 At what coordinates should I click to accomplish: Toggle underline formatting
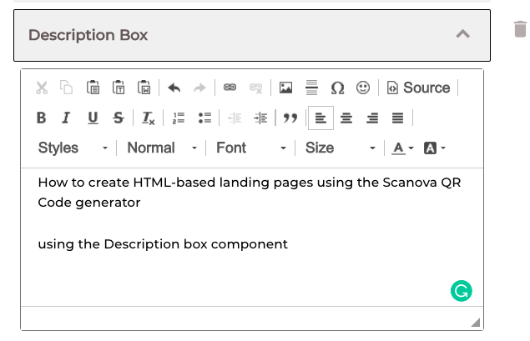(x=93, y=118)
